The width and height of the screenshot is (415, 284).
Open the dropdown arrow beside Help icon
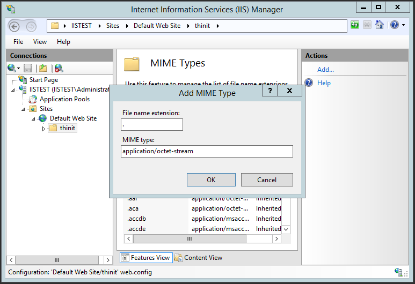(x=403, y=25)
